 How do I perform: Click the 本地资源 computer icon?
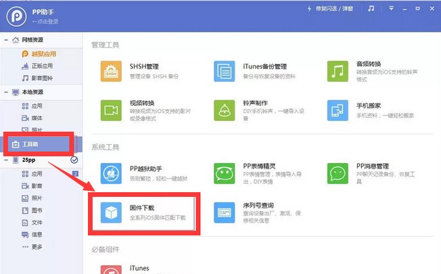(x=16, y=92)
